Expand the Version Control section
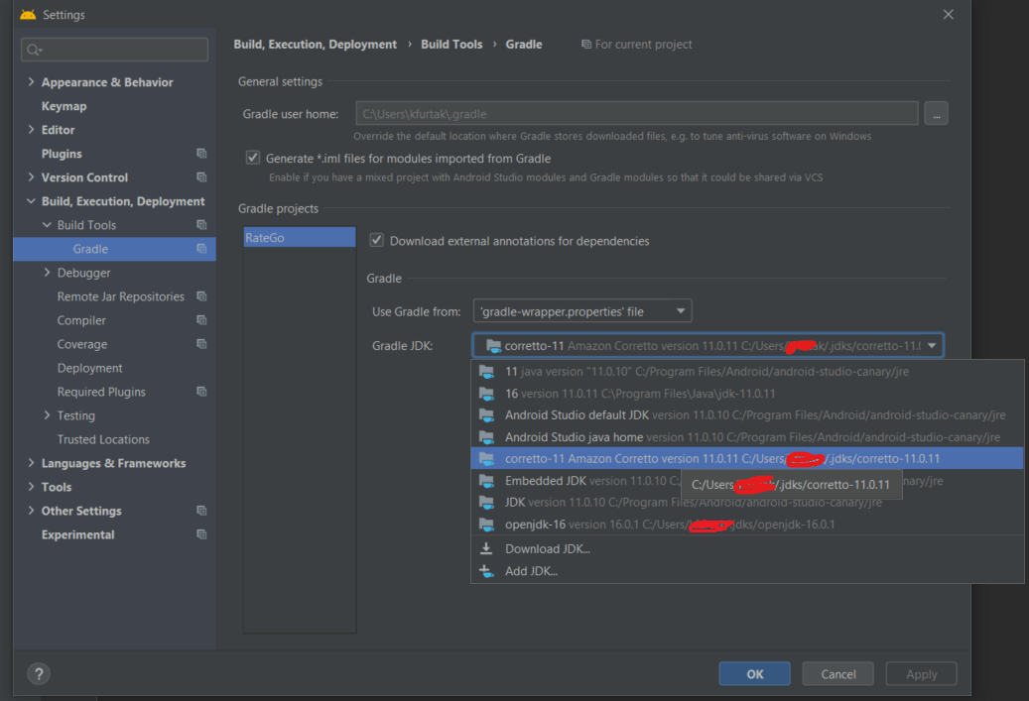Viewport: 1029px width, 701px height. tap(31, 177)
